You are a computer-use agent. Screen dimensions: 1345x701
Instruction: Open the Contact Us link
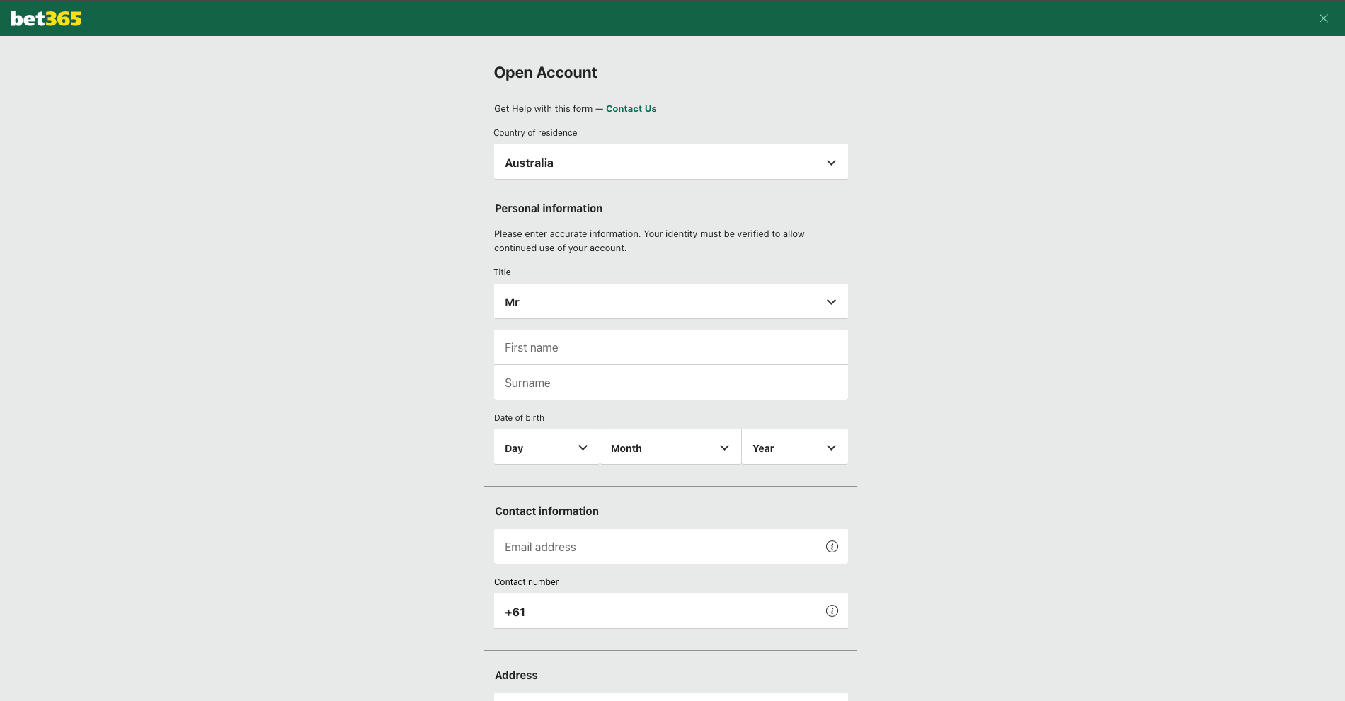point(631,108)
